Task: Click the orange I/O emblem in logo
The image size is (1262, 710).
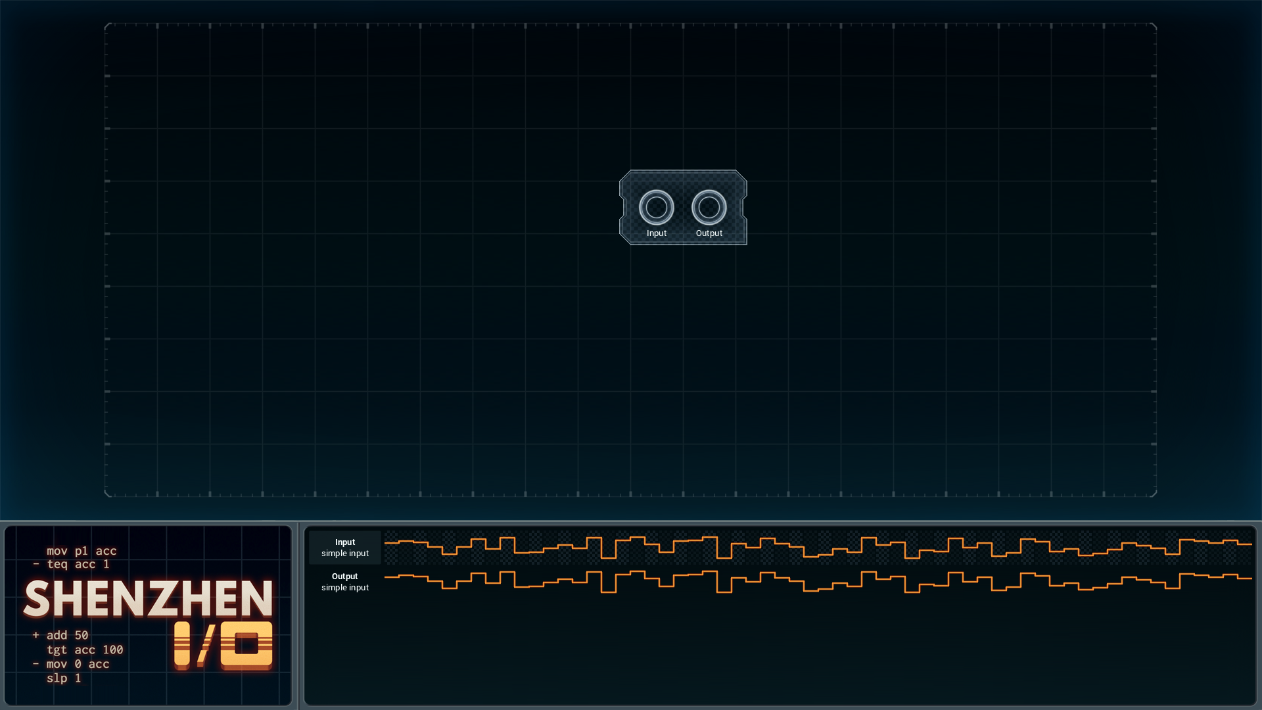Action: pos(223,646)
